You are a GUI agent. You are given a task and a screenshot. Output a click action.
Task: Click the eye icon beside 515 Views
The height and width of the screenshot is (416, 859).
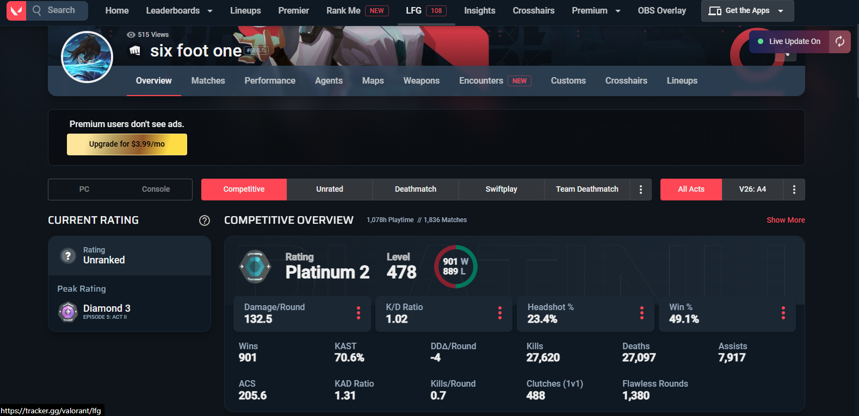click(x=131, y=35)
